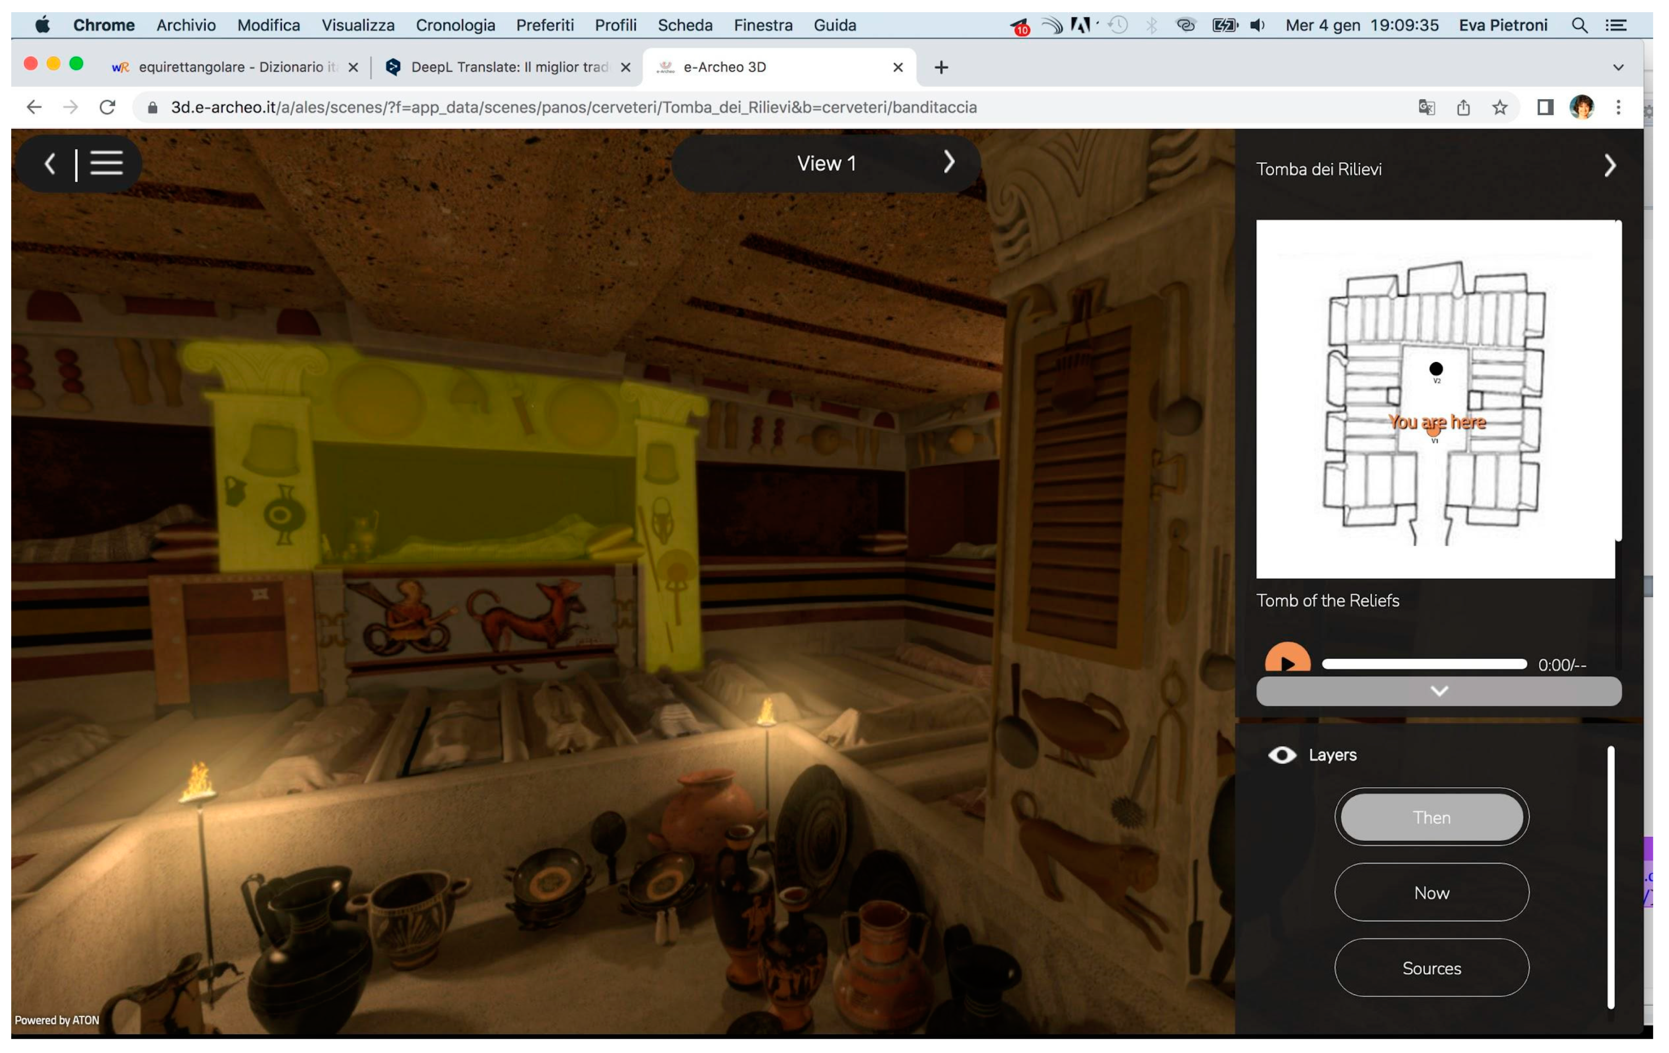Expand description with gray down chevron bar
Viewport: 1669px width, 1053px height.
[1438, 691]
